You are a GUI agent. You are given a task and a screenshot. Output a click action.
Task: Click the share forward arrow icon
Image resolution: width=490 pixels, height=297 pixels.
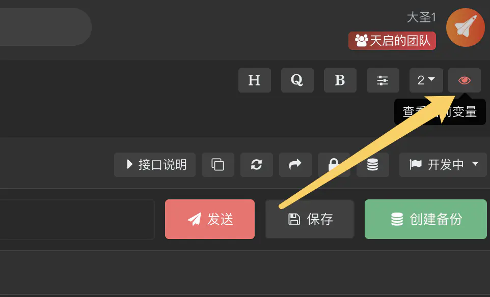pyautogui.click(x=295, y=164)
